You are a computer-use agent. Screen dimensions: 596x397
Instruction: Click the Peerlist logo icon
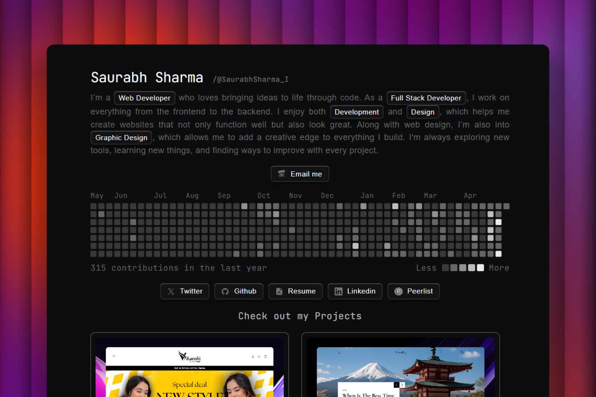click(x=398, y=292)
